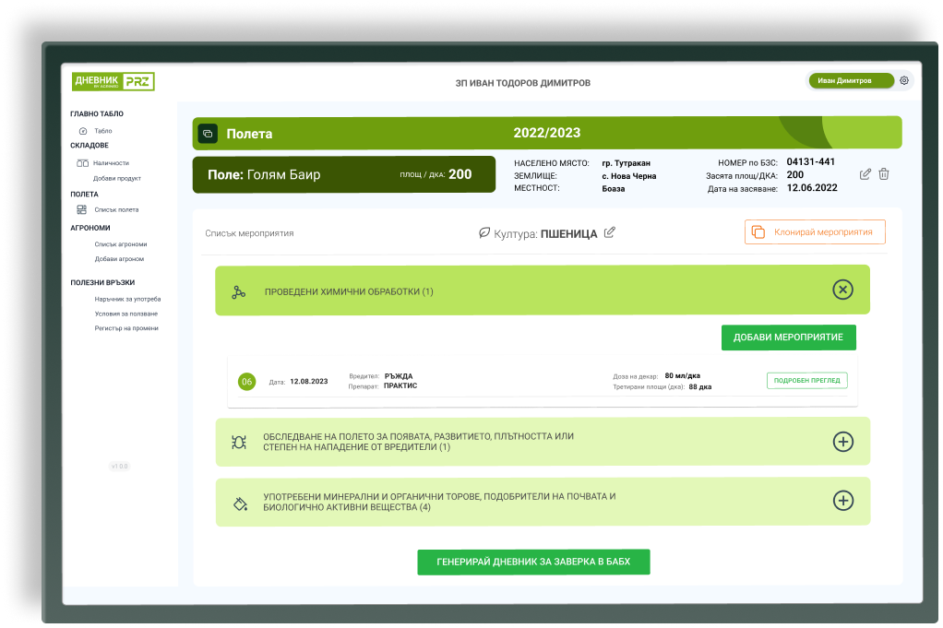Viewport: 943px width, 628px height.
Task: Click the leaf icon beside Култура
Action: pos(484,232)
